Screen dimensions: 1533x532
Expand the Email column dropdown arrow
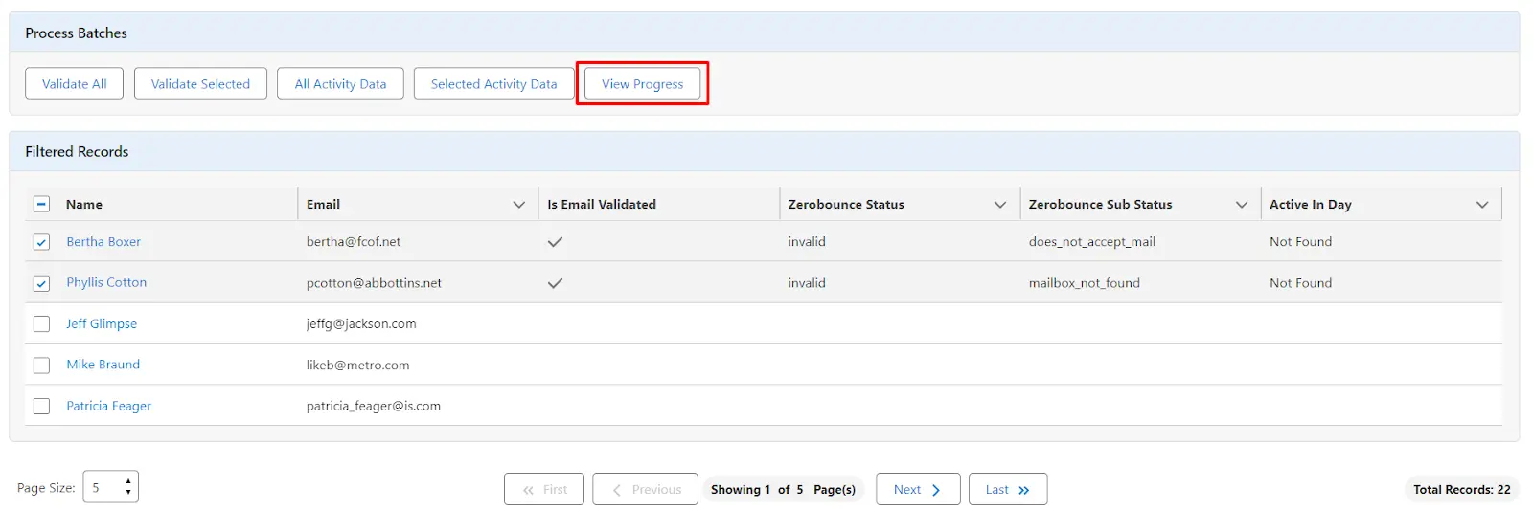(519, 205)
